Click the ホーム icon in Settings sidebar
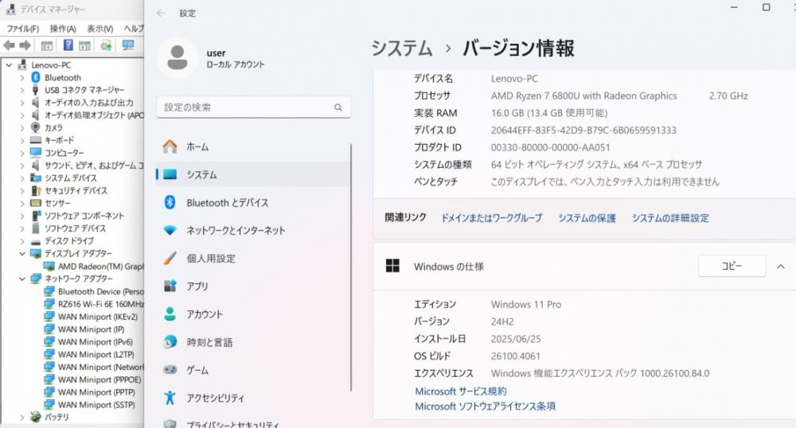796x428 pixels. (x=170, y=146)
